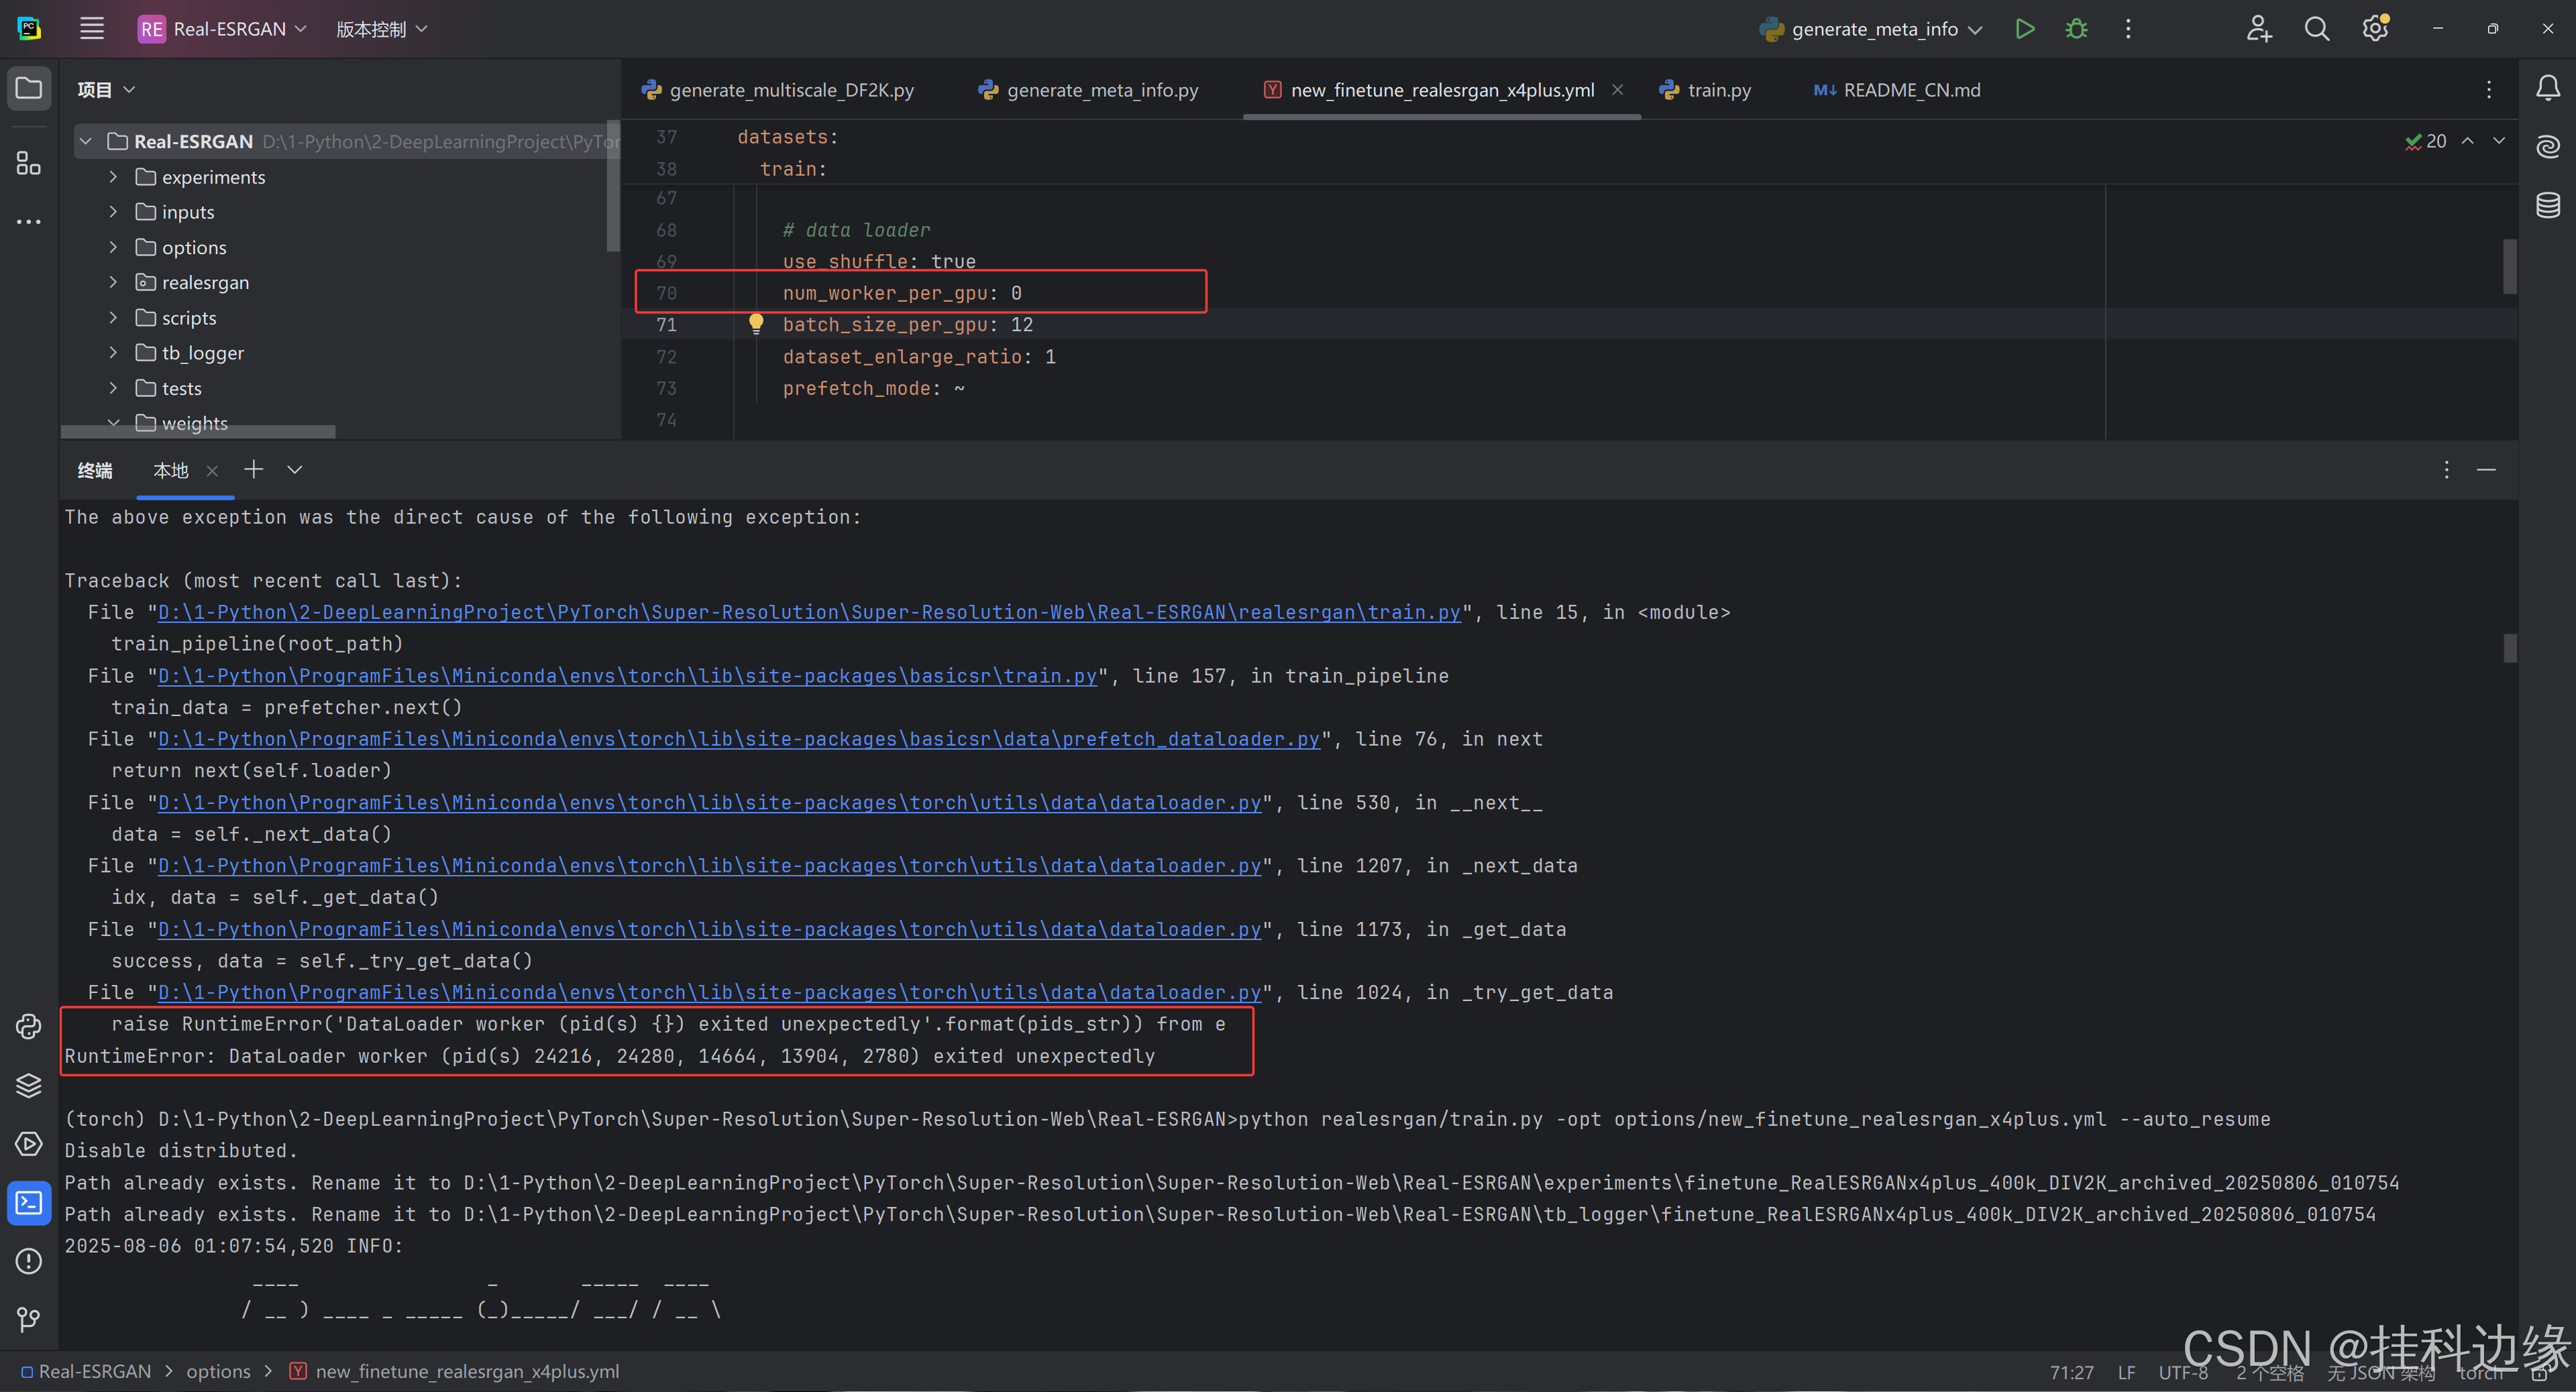The image size is (2576, 1392).
Task: Open the Python Console tool window
Action: (x=29, y=1027)
